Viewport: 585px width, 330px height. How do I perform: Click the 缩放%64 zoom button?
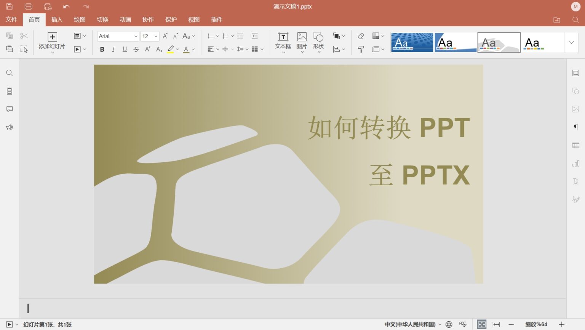536,324
